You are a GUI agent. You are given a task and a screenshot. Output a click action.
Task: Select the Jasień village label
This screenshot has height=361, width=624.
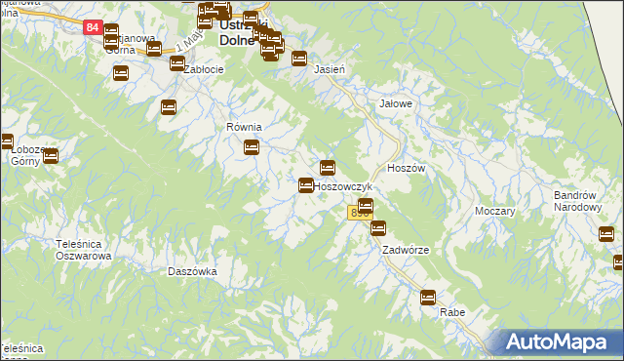[330, 69]
